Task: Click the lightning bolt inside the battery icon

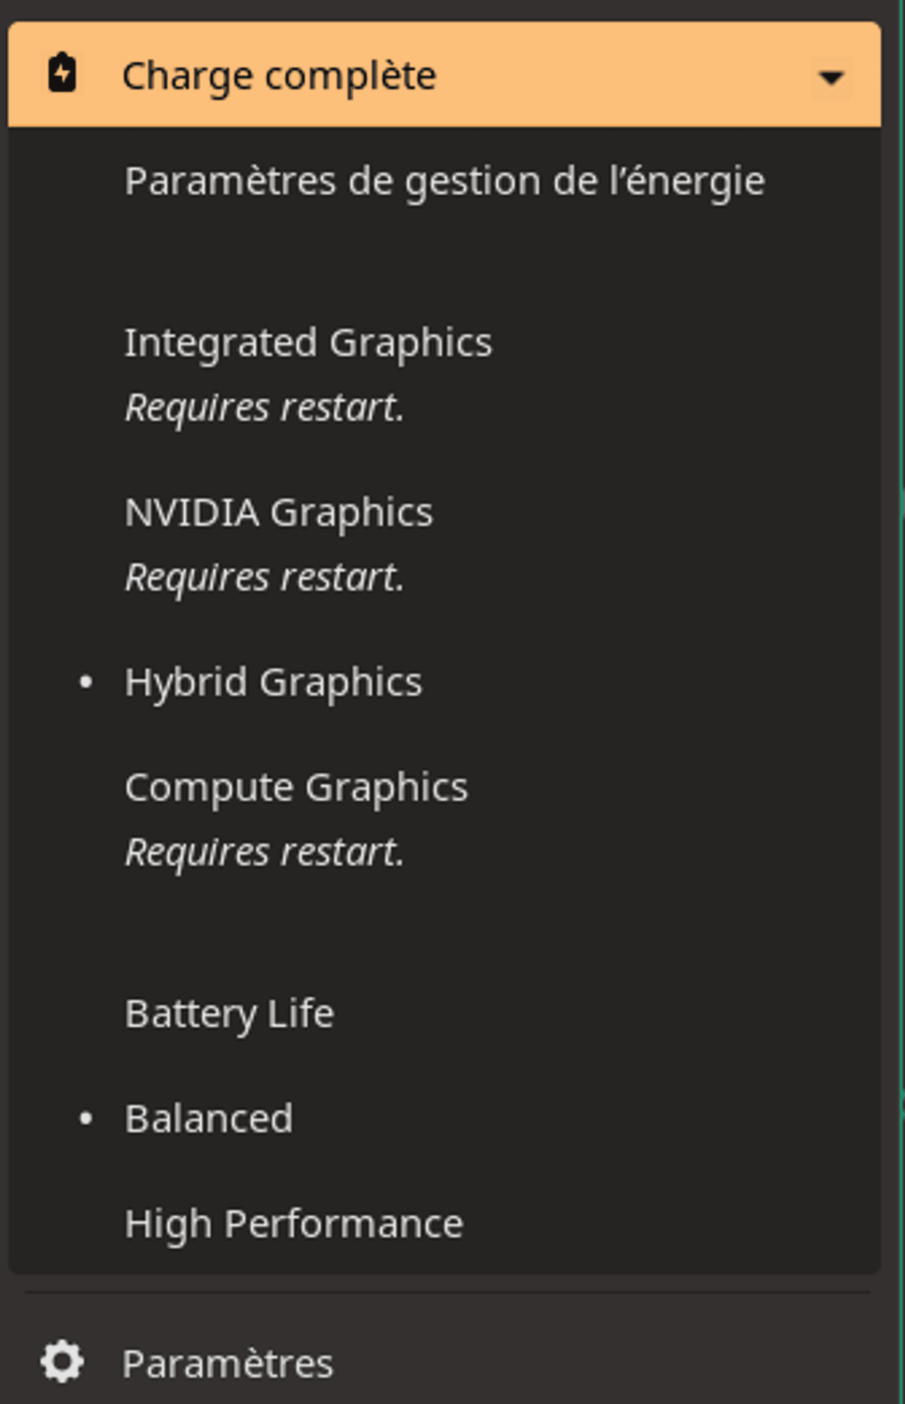Action: [x=62, y=74]
